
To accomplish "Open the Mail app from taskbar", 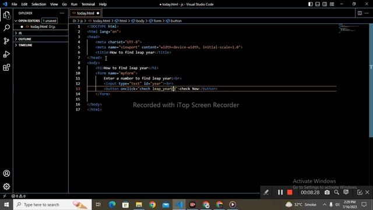I will pos(166,205).
